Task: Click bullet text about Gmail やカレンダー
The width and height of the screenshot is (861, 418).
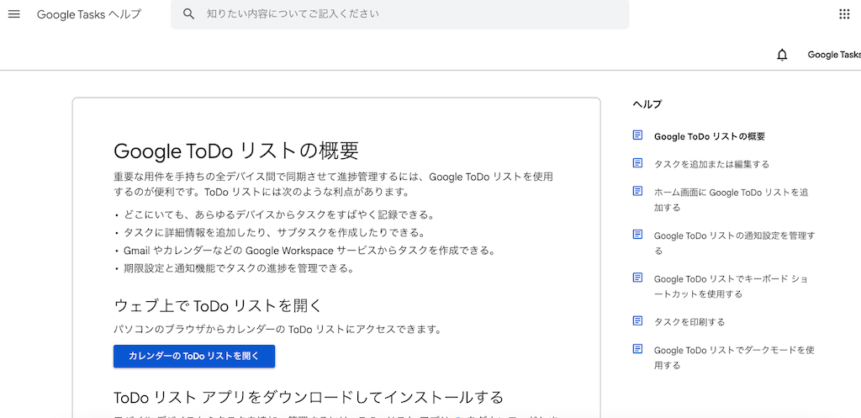Action: click(x=309, y=251)
